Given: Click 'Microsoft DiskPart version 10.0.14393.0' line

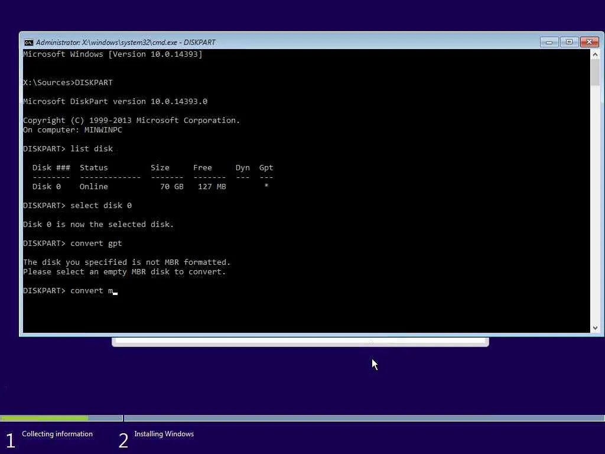Looking at the screenshot, I should (115, 102).
